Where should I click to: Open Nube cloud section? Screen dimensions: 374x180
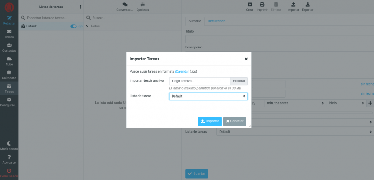click(x=9, y=61)
